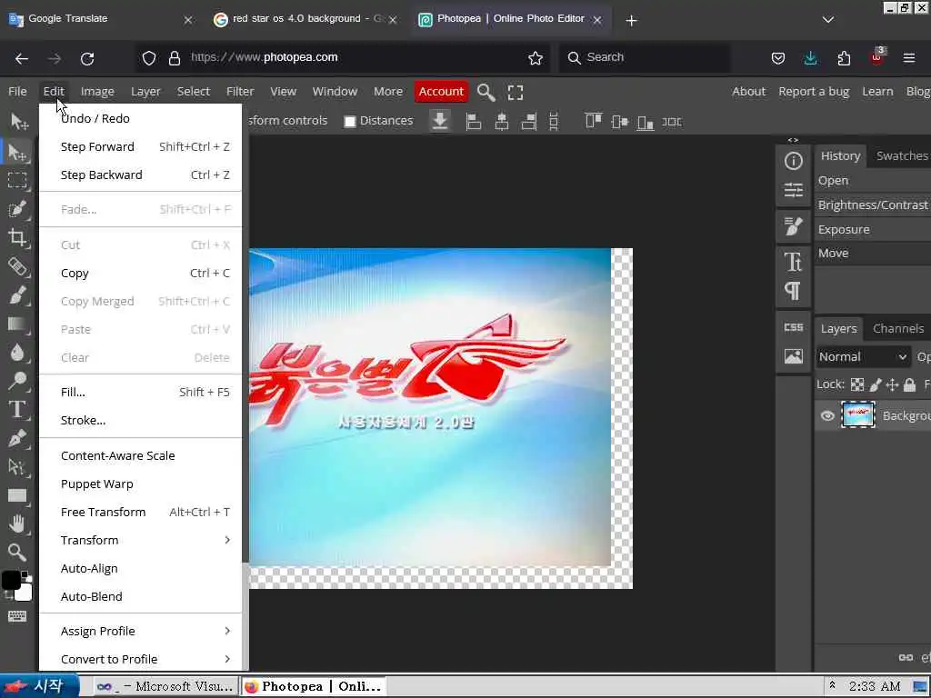The width and height of the screenshot is (931, 698).
Task: Click the align left edges icon
Action: (x=473, y=122)
